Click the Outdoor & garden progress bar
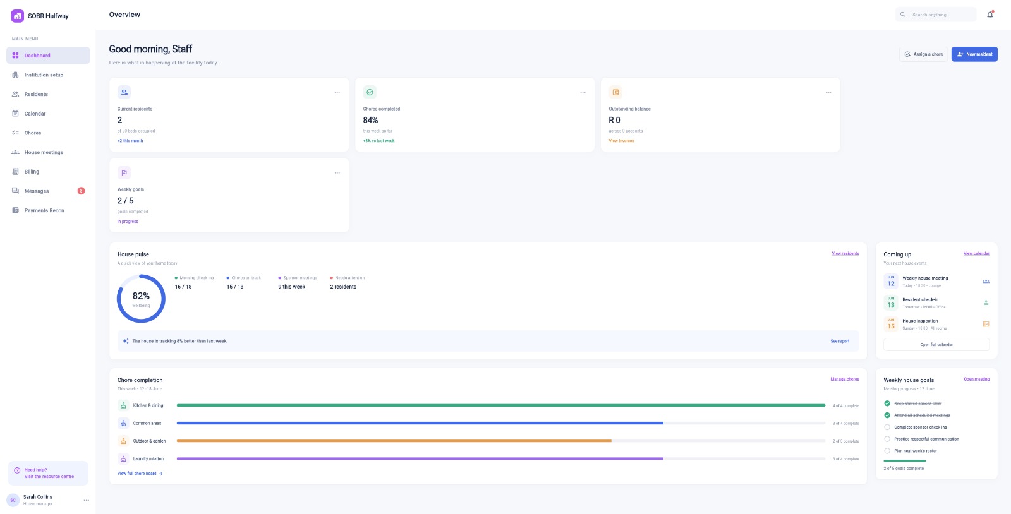The height and width of the screenshot is (514, 1011). point(501,441)
